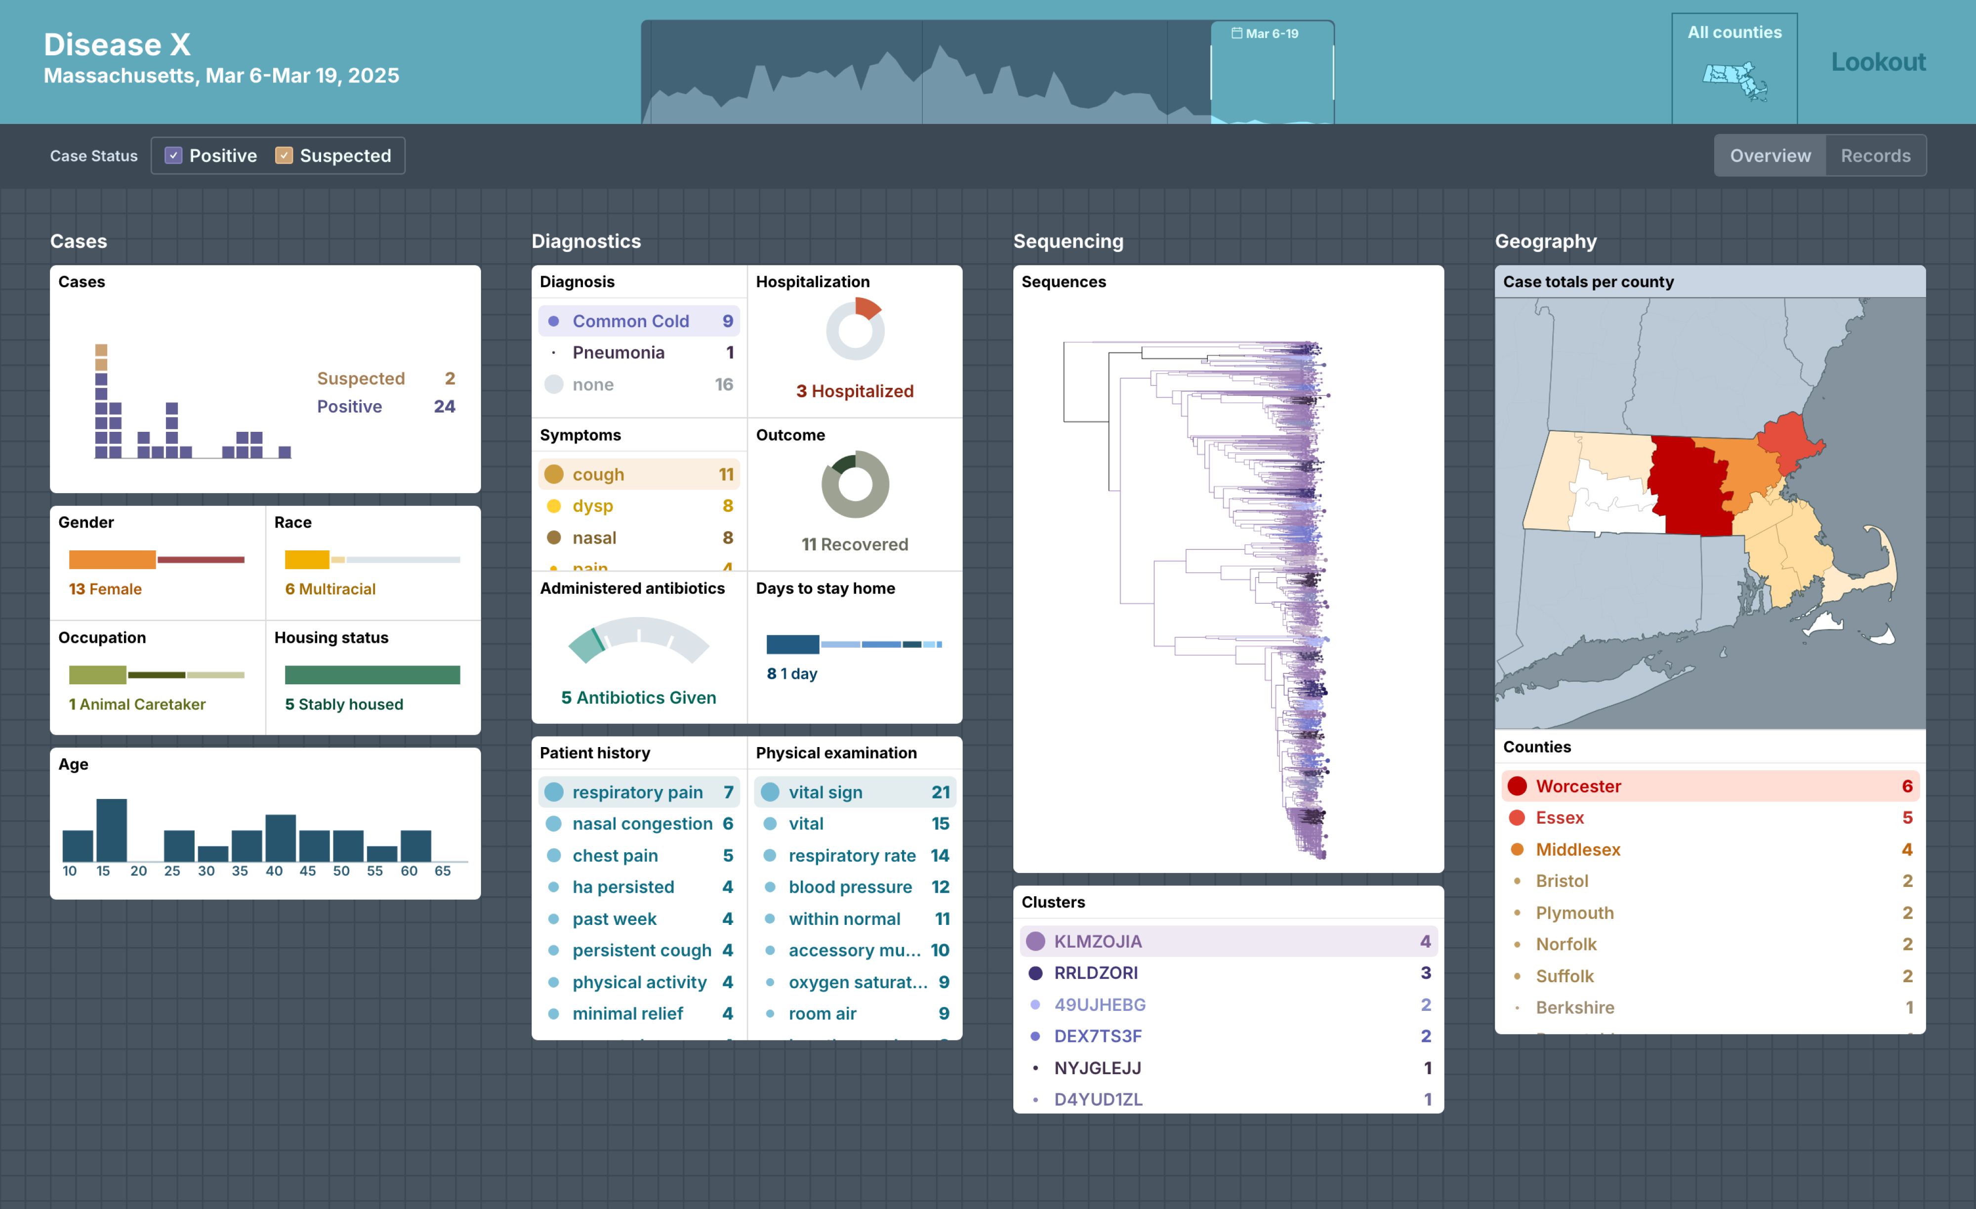Click the Gender distribution bar

tap(157, 559)
